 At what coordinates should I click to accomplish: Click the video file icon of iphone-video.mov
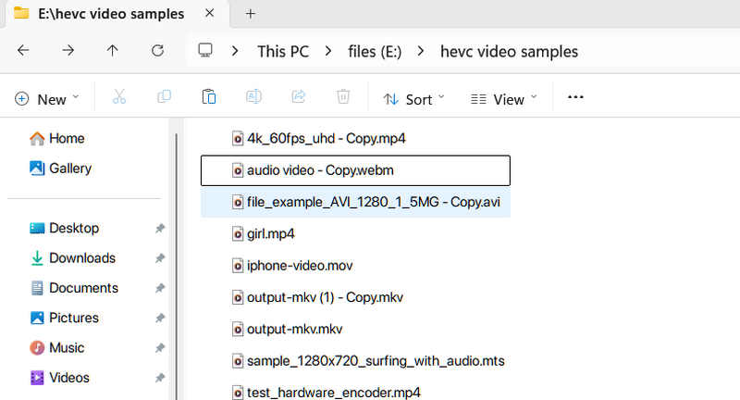click(238, 266)
